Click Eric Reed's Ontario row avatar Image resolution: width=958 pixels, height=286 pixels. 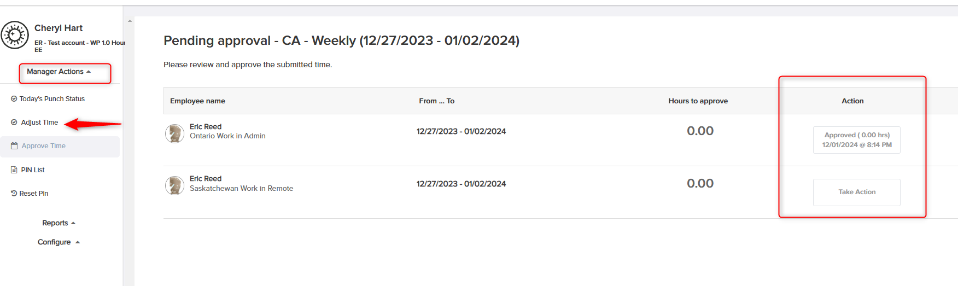pyautogui.click(x=174, y=133)
